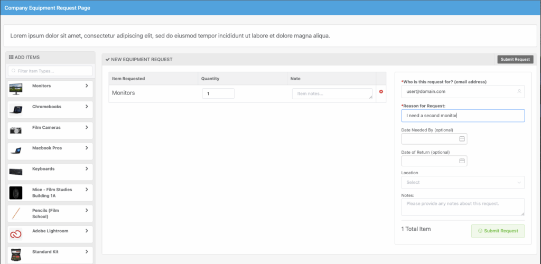Expand Mice - Film Studies Building 1A

(87, 190)
